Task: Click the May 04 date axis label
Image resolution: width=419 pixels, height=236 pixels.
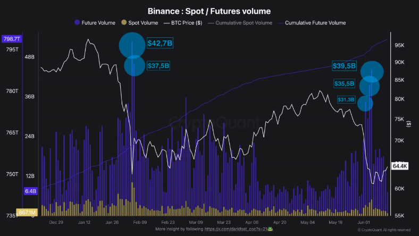Action: tap(307, 222)
